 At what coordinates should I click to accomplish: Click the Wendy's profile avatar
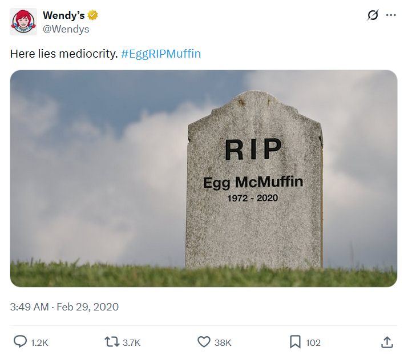pyautogui.click(x=23, y=22)
